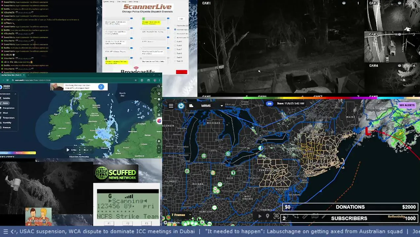Open Zoom Earth settings gear

pos(159,93)
